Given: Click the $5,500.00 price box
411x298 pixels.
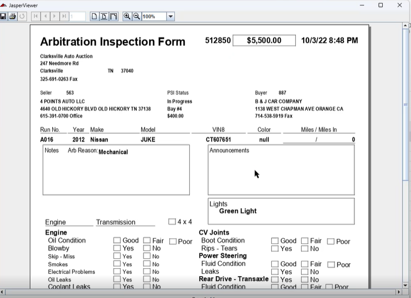Looking at the screenshot, I should pos(264,41).
